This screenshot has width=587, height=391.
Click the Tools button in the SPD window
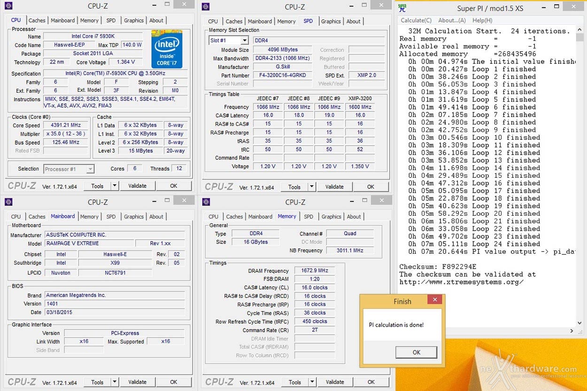point(294,187)
